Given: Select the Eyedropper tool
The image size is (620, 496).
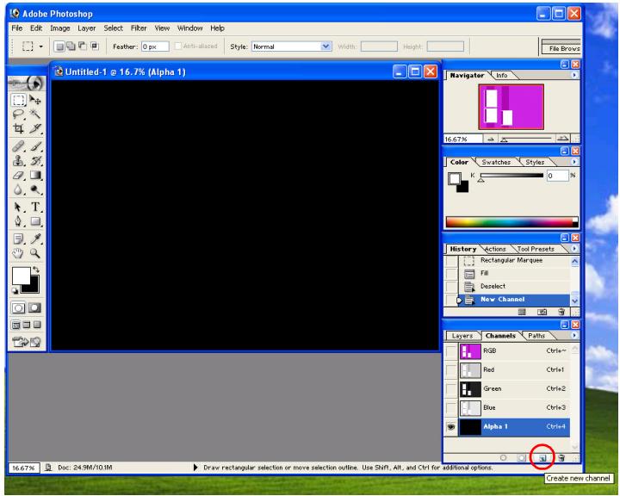Looking at the screenshot, I should coord(35,239).
